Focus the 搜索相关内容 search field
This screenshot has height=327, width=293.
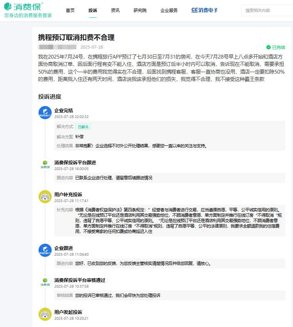tap(267, 10)
